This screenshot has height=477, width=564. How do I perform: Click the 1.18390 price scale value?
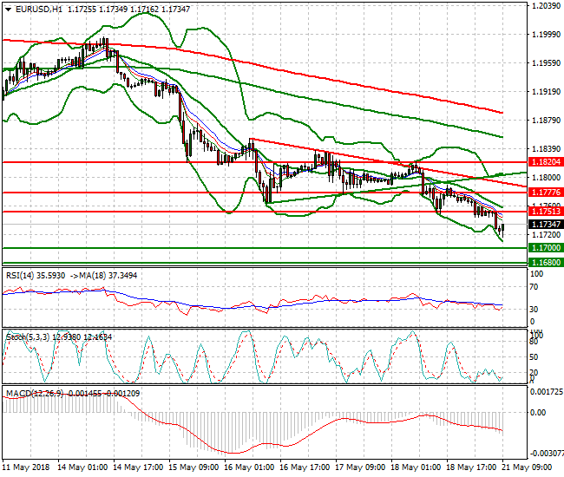click(x=546, y=149)
